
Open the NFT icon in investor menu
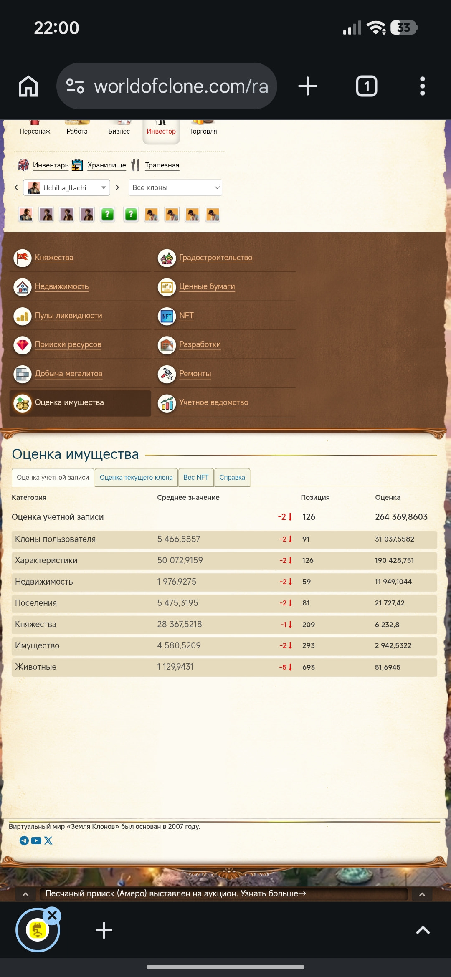(x=167, y=316)
